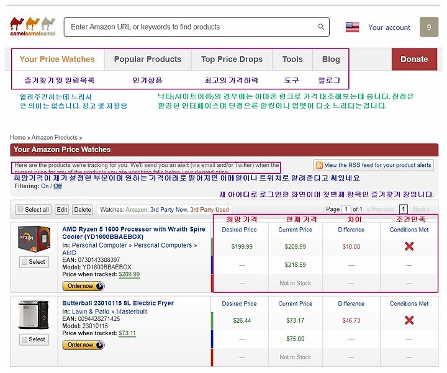The image size is (447, 373).
Task: Click the red X for Butterball Fryer
Action: [x=409, y=320]
